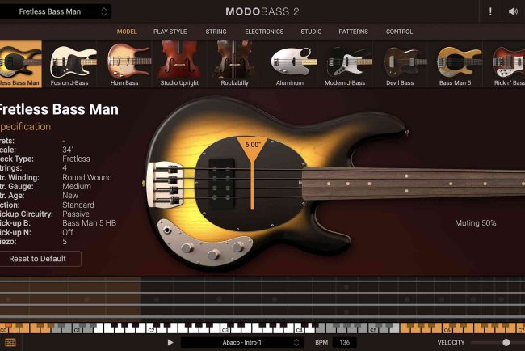Pick the Bass Man 5 model
Screen dimensions: 525x351
pyautogui.click(x=455, y=64)
